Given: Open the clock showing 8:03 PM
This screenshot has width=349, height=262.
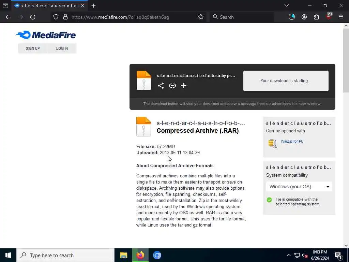Looking at the screenshot, I should (320, 255).
